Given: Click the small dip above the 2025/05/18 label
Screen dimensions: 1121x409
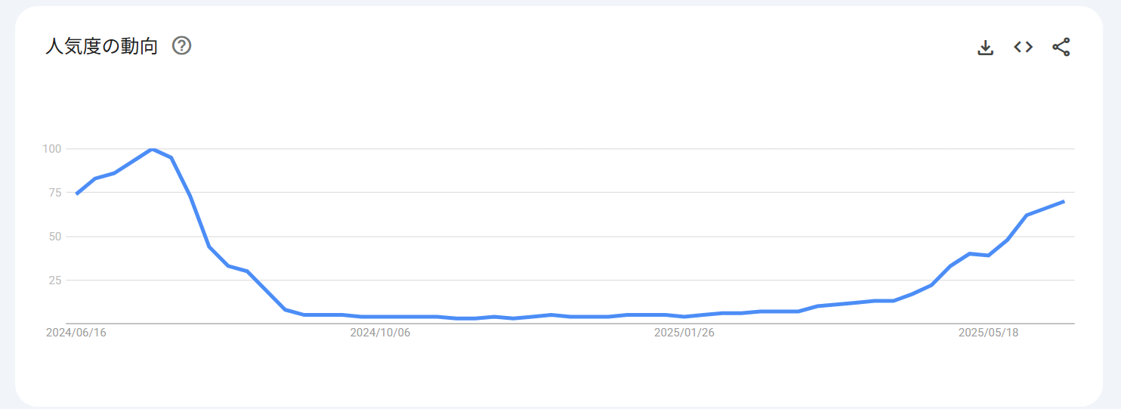Looking at the screenshot, I should point(988,256).
